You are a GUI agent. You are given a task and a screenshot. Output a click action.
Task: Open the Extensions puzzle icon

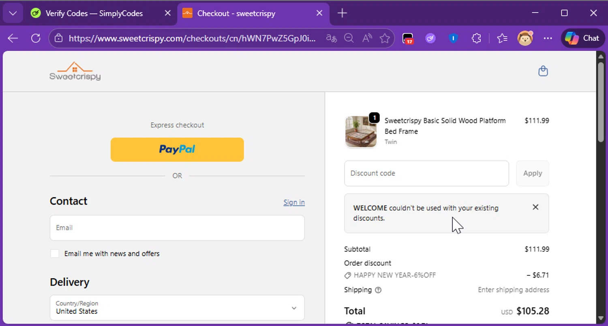pyautogui.click(x=476, y=38)
